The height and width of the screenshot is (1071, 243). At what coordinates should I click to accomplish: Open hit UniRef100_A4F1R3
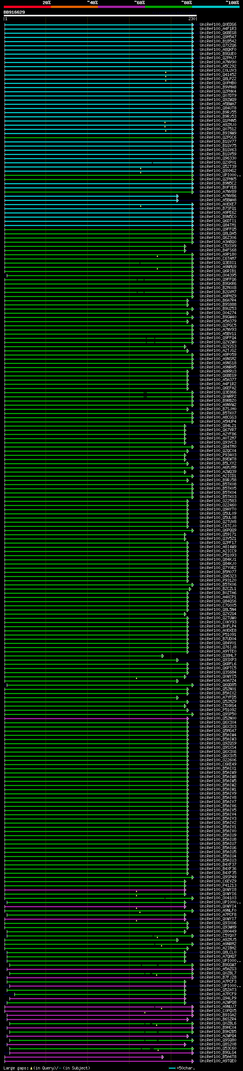pos(218,29)
